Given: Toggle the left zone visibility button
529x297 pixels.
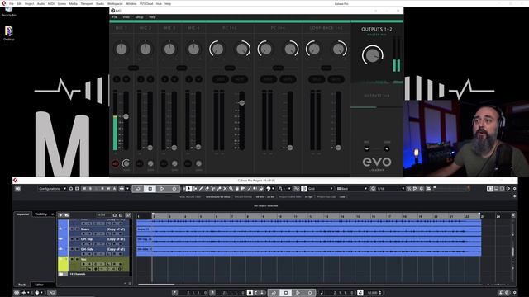Looking at the screenshot, I should coord(490,189).
